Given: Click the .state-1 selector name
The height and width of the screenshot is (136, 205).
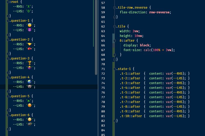Looking at the screenshot, I should click(123, 69).
